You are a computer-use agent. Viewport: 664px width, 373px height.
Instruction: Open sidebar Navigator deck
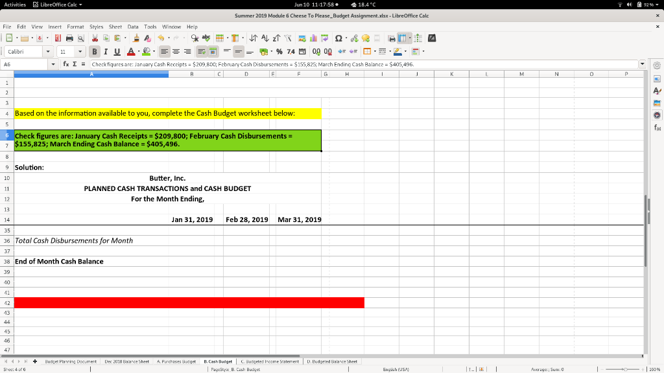[657, 115]
